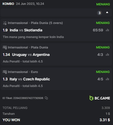
Task: Click the ticket ID number text
Action: click(x=28, y=98)
